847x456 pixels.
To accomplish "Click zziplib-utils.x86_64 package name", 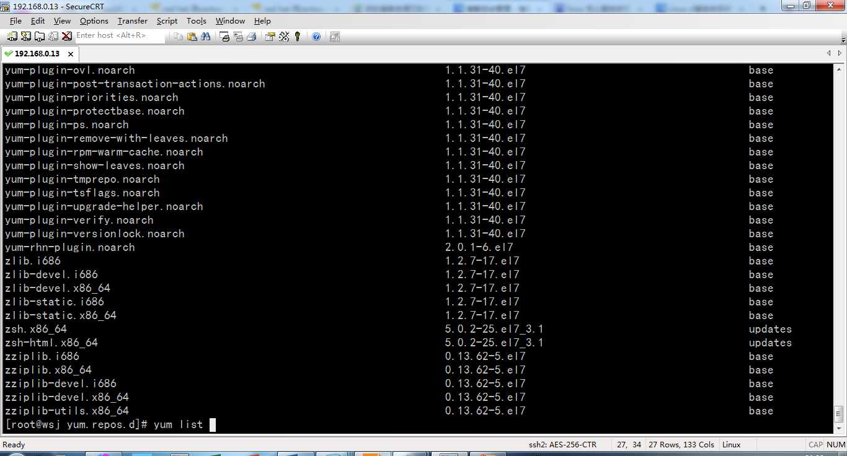I will 67,411.
